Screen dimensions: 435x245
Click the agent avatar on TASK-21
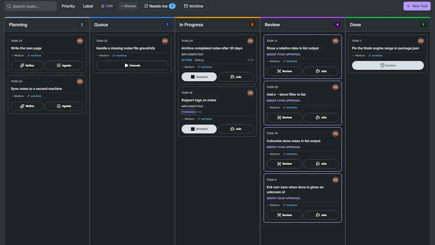click(335, 41)
